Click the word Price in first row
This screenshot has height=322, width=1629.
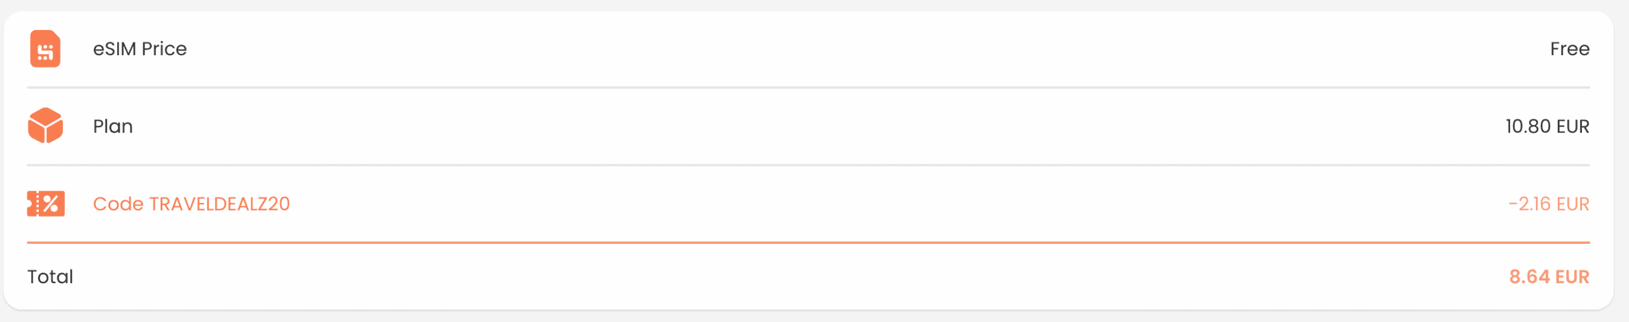(x=164, y=49)
